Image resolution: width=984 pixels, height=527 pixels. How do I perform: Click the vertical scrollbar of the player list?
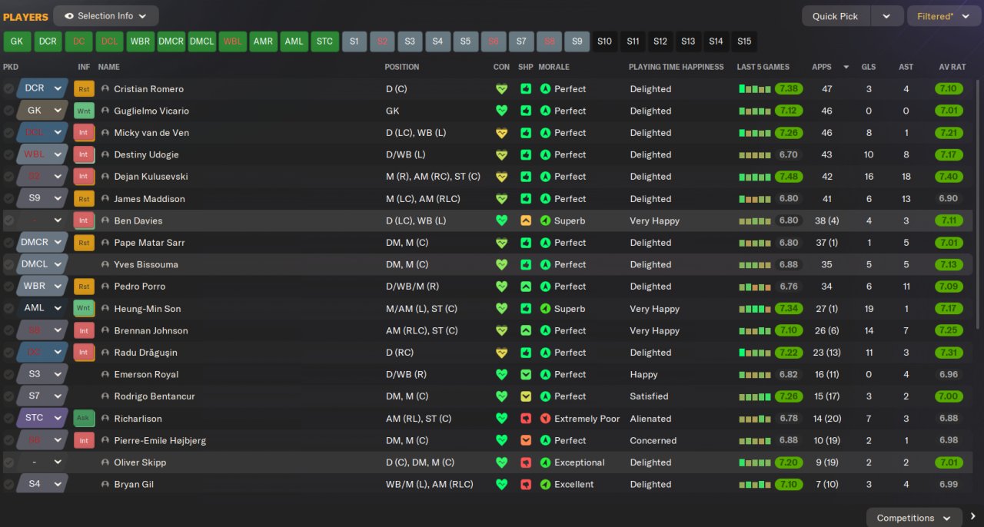pos(978,204)
